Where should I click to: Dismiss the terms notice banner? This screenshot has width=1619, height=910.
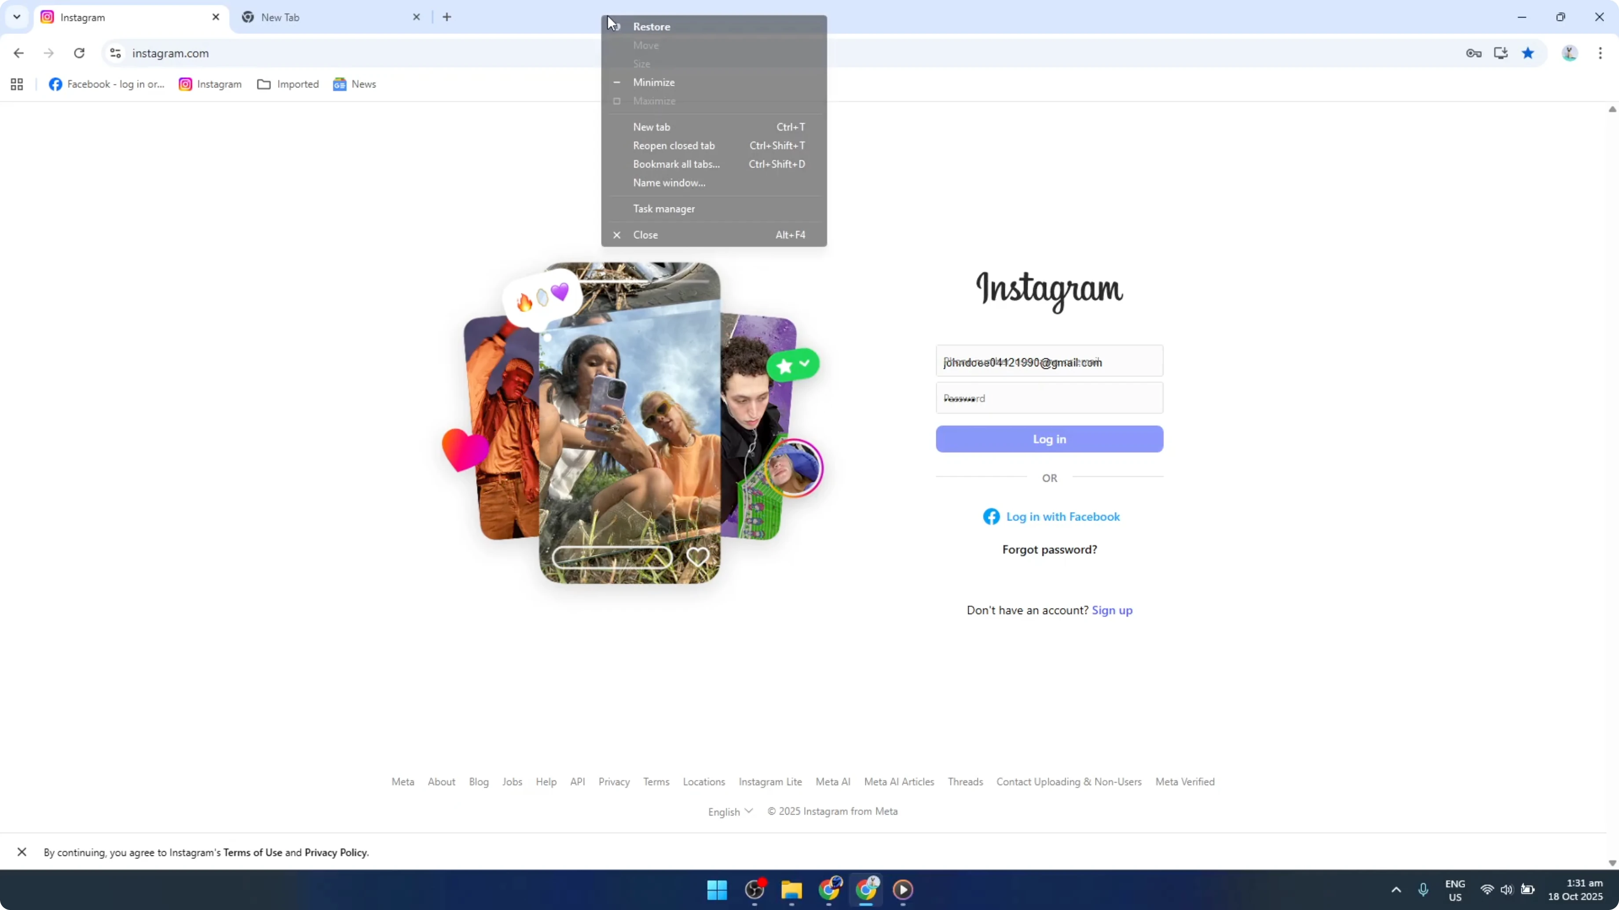(x=22, y=852)
